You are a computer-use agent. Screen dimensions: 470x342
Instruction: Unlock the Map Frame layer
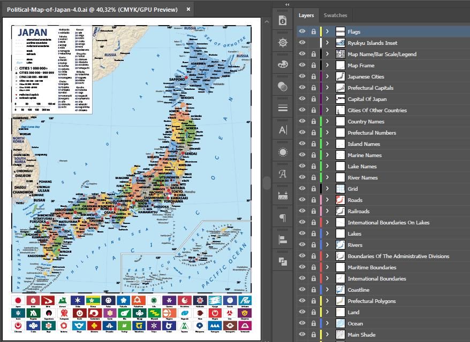pos(313,65)
